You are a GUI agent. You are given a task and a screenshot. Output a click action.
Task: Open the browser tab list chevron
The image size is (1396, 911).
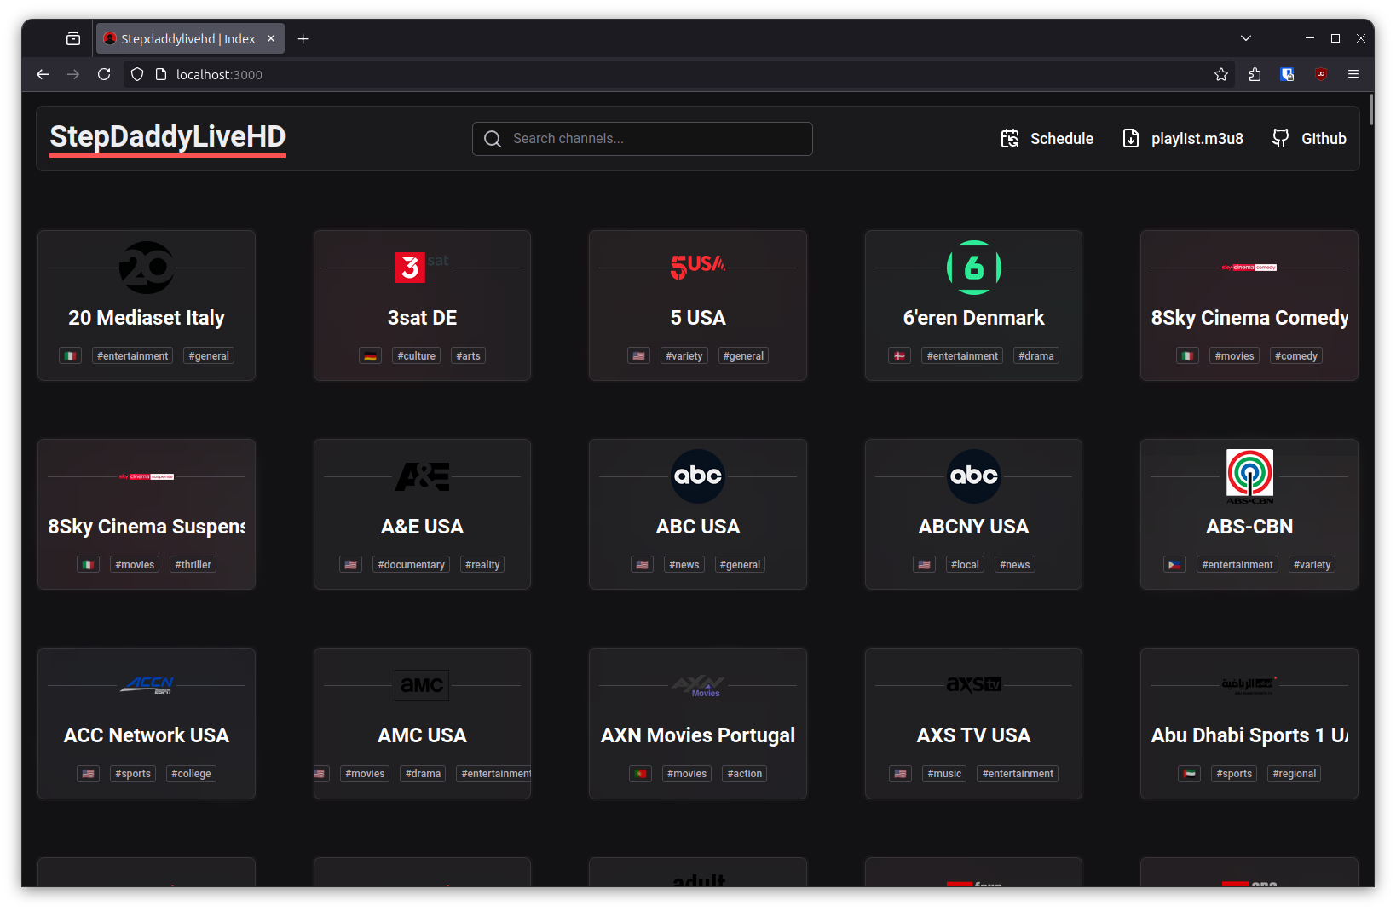[1245, 38]
